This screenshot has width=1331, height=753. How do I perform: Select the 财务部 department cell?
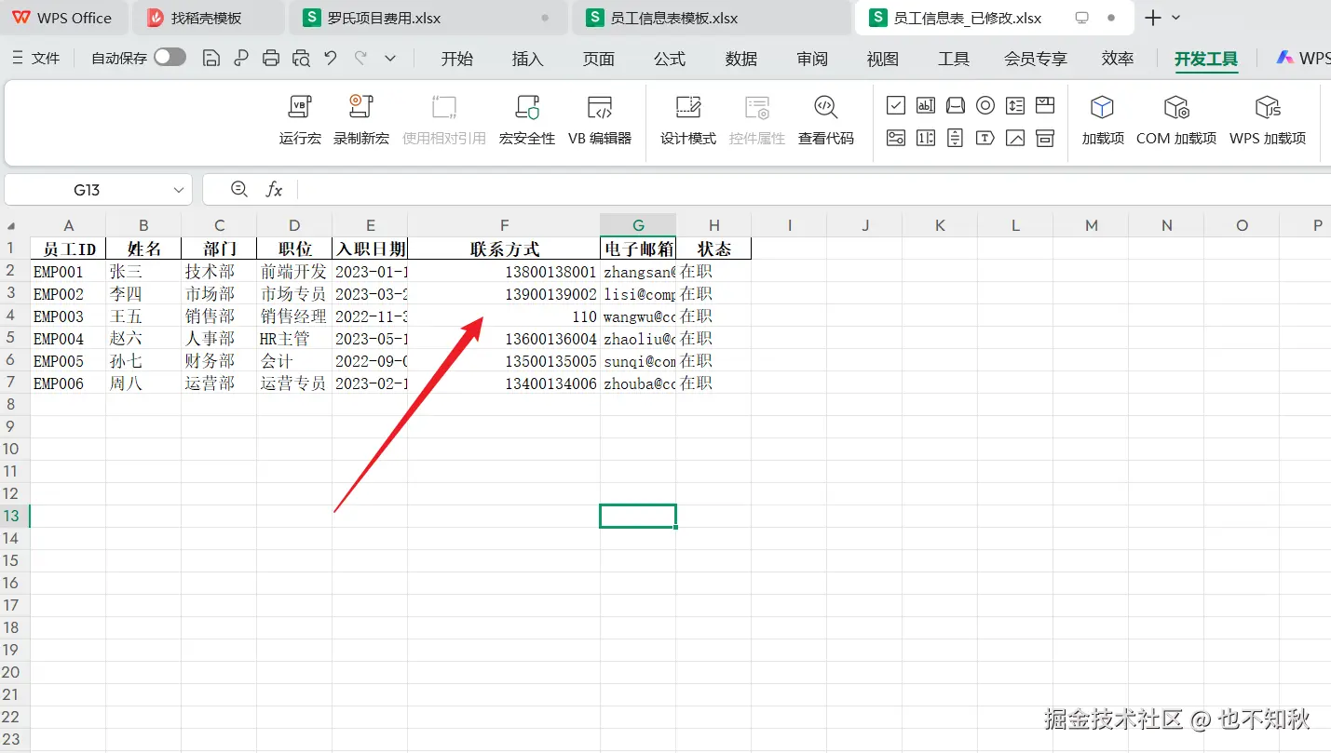(x=219, y=361)
